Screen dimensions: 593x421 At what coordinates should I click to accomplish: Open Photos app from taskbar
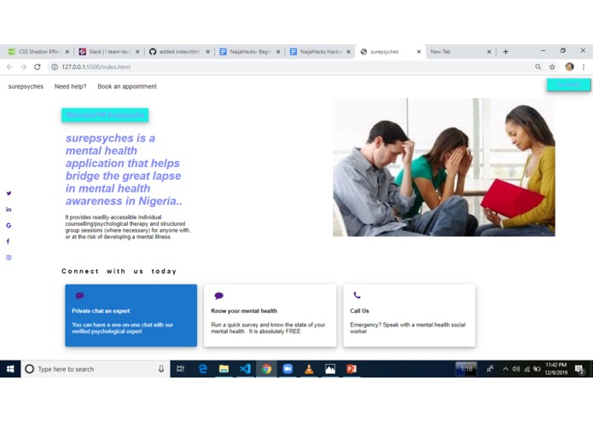(330, 369)
